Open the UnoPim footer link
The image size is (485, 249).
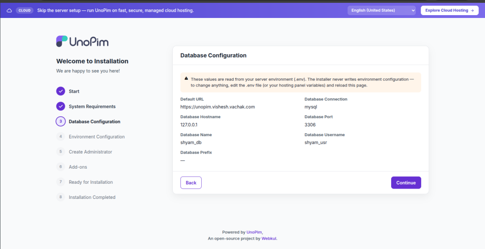[254, 232]
